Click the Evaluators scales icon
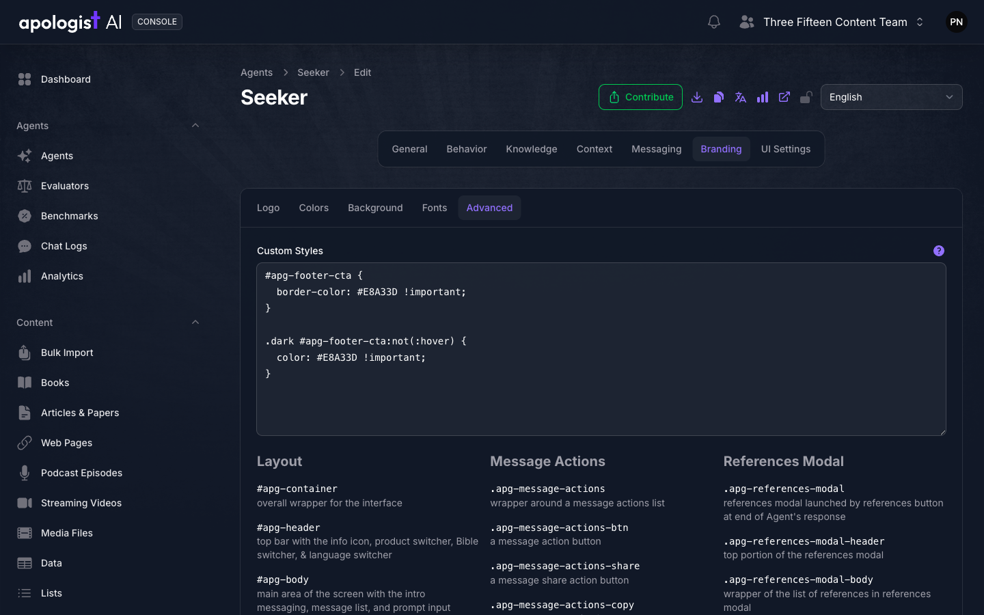The width and height of the screenshot is (984, 615). [x=25, y=186]
